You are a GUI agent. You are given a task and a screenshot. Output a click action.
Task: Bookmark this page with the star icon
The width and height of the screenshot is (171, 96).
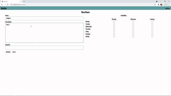coord(155,5)
